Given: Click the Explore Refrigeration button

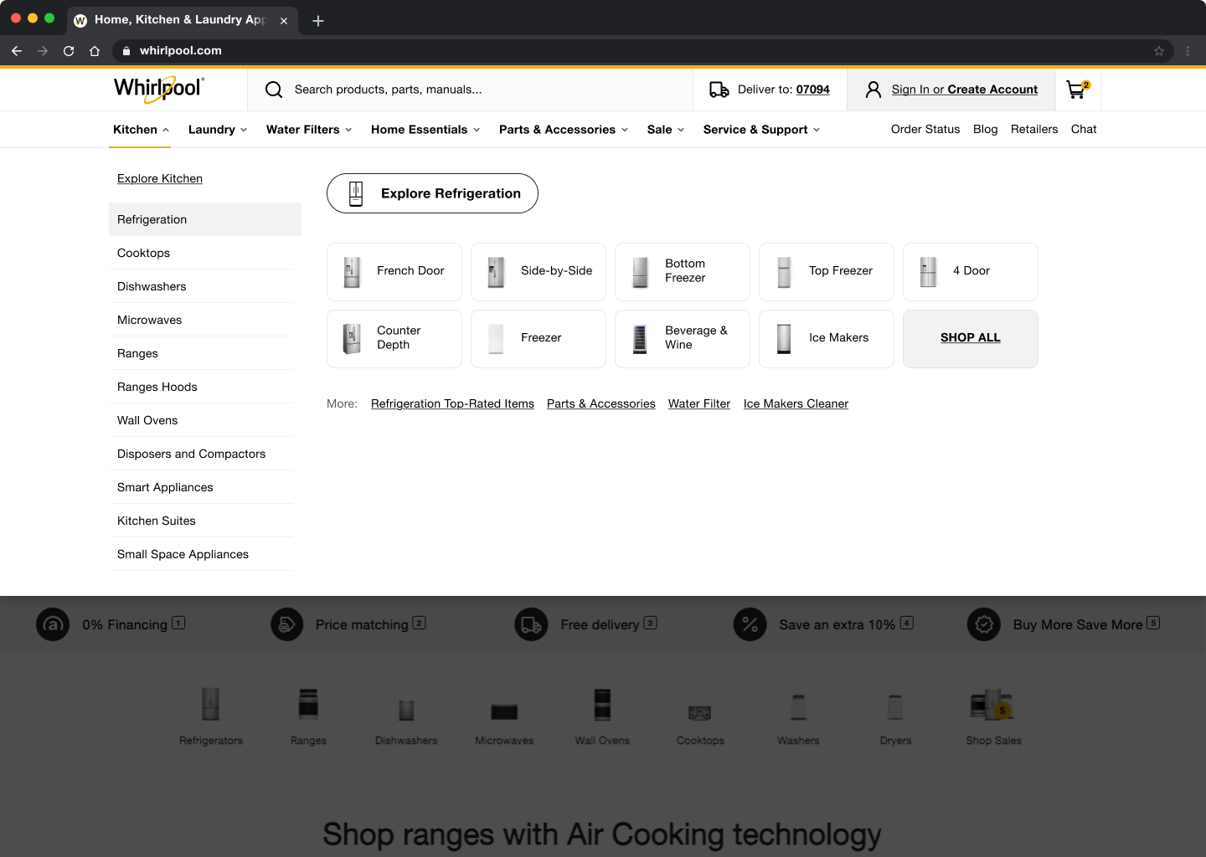Looking at the screenshot, I should 432,193.
